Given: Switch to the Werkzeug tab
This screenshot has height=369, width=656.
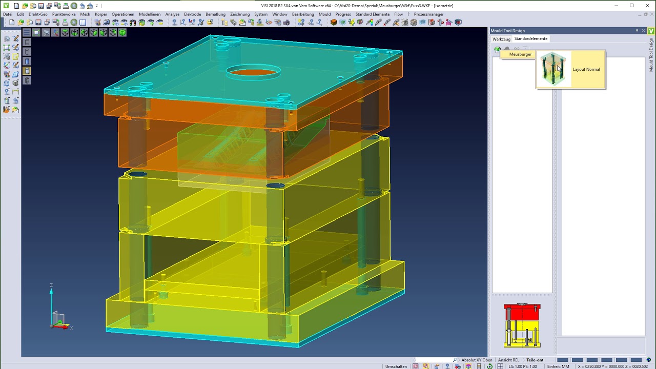Looking at the screenshot, I should coord(501,39).
